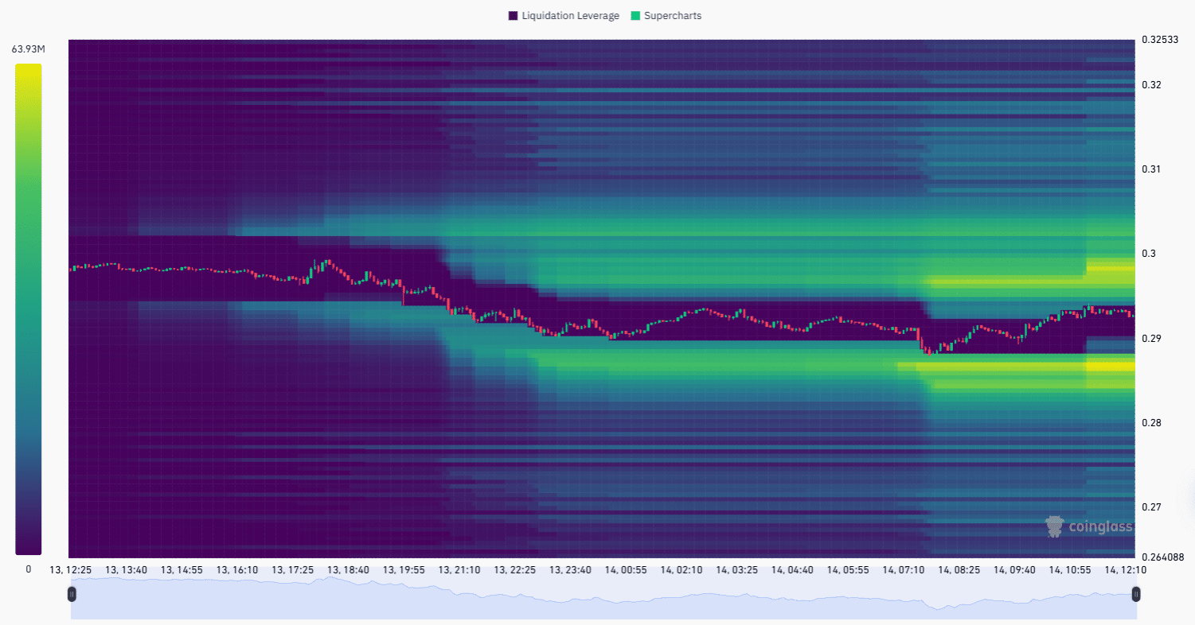
Task: Click the right handle of time range slider
Action: coord(1136,593)
